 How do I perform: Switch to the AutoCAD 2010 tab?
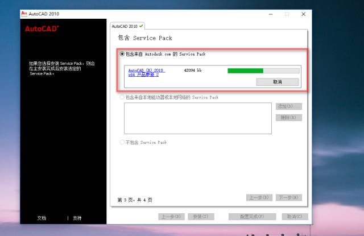tap(127, 26)
